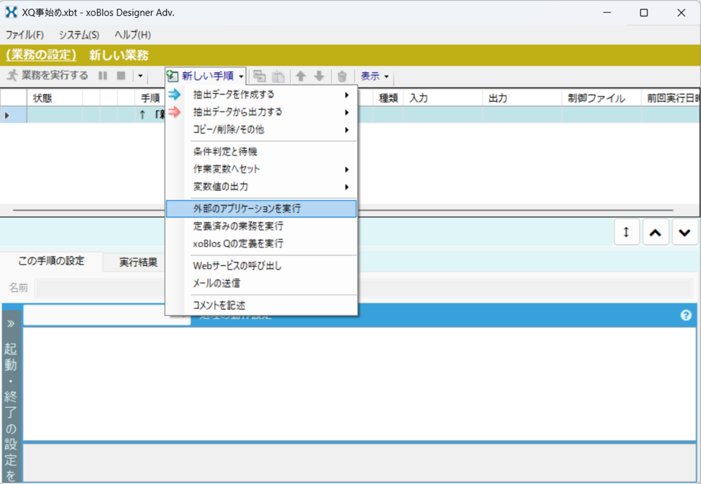The height and width of the screenshot is (484, 701).
Task: Click the up-down resize arrow button
Action: 627,232
